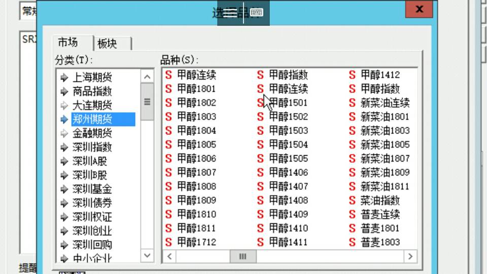Click the keyboard icon in title overlay
The width and height of the screenshot is (487, 274).
257,12
